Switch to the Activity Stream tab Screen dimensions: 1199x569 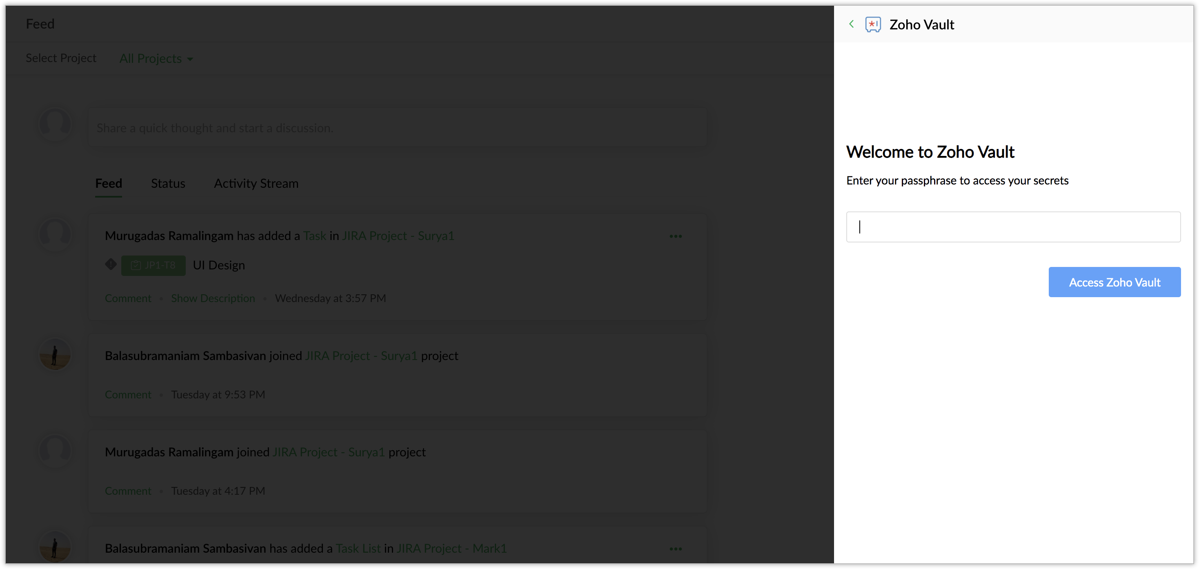tap(256, 183)
